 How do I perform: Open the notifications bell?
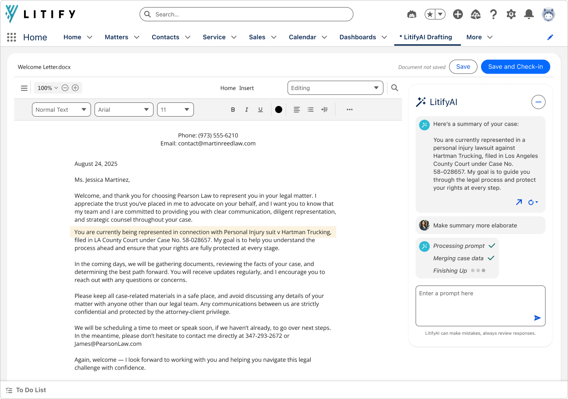(529, 14)
